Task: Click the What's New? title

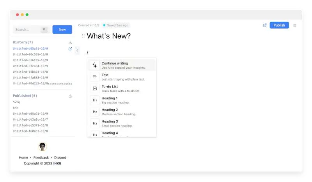Action: click(x=109, y=36)
